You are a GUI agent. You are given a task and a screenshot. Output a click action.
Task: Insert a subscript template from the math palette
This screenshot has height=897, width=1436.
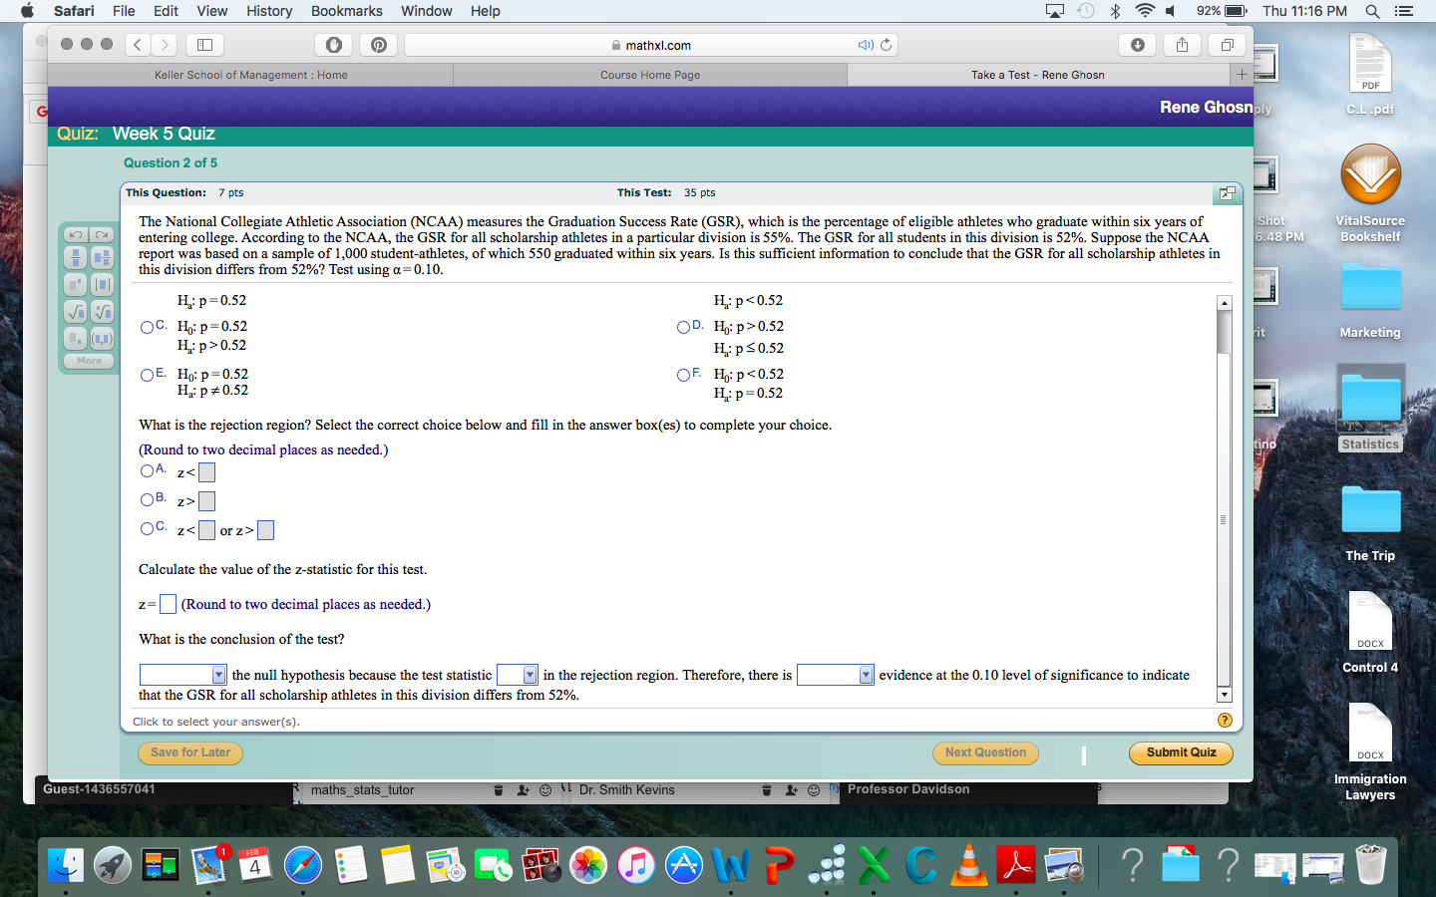(x=76, y=339)
